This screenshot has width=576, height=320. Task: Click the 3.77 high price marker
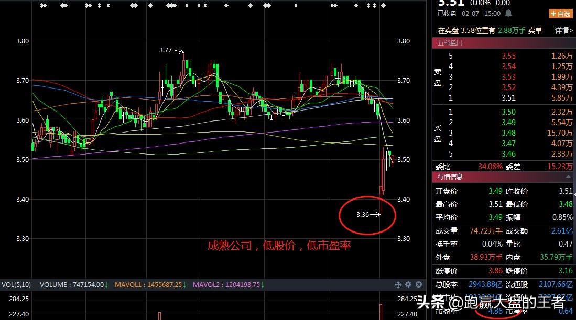click(166, 51)
